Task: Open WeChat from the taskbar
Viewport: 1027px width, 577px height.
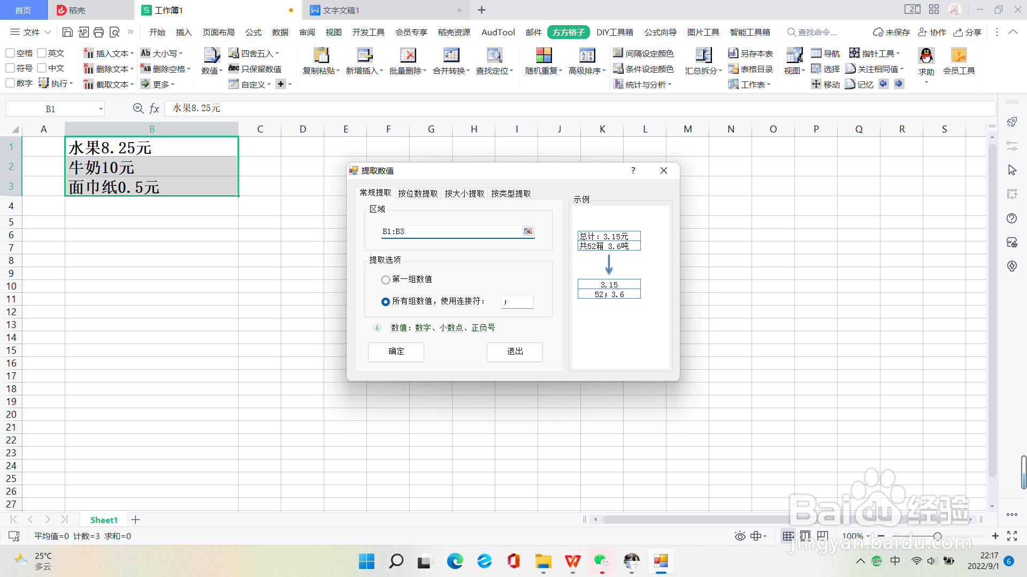Action: [602, 561]
